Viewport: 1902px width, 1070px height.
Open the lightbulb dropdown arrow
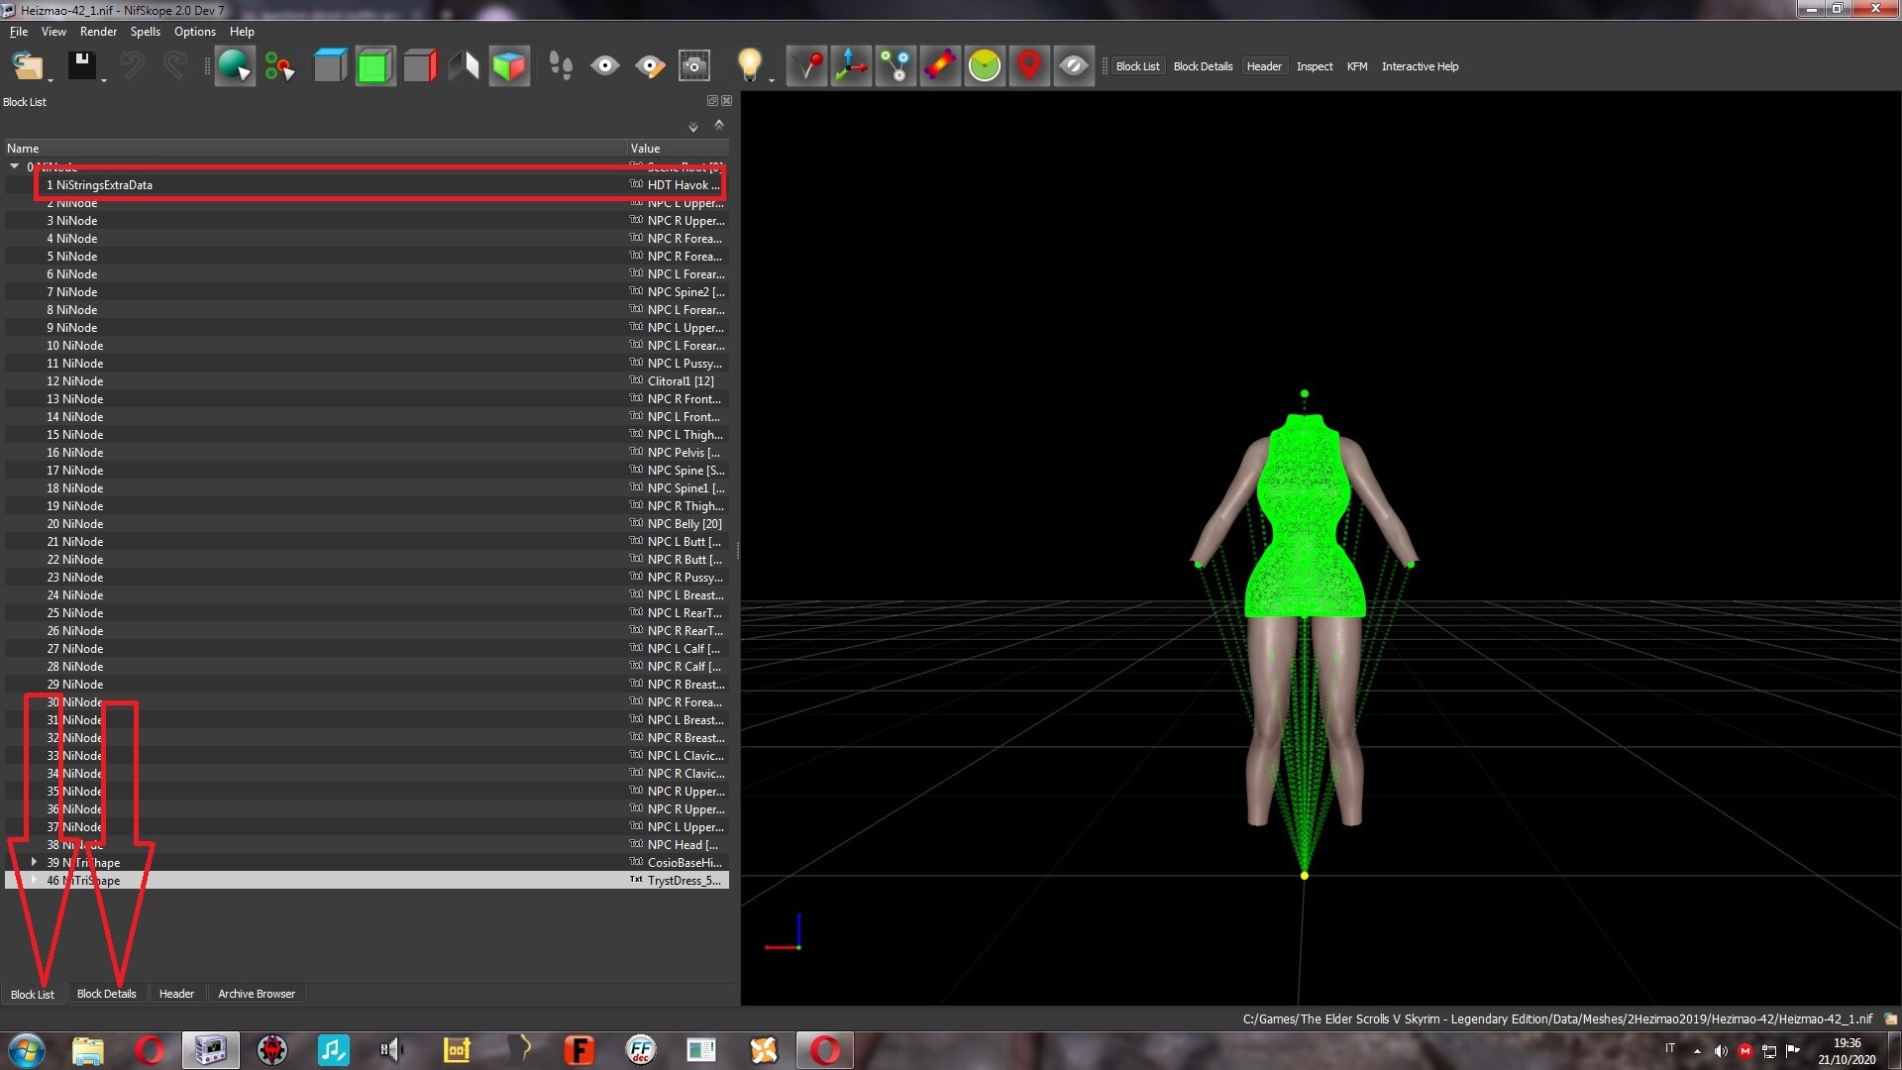pos(772,79)
